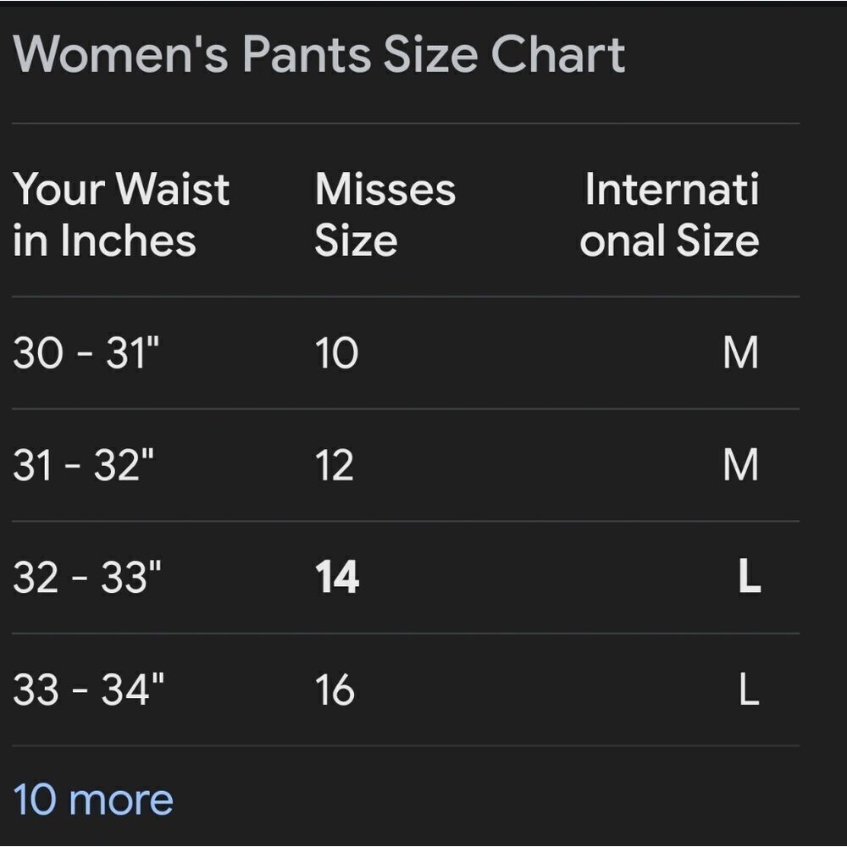Click the 'Misses Size' column header
847x847 pixels.
coord(385,214)
